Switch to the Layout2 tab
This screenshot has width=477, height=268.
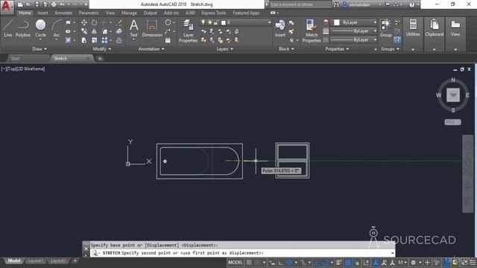click(x=58, y=261)
